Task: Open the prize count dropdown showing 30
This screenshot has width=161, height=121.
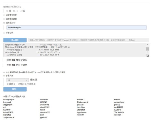Action: [x=18, y=80]
